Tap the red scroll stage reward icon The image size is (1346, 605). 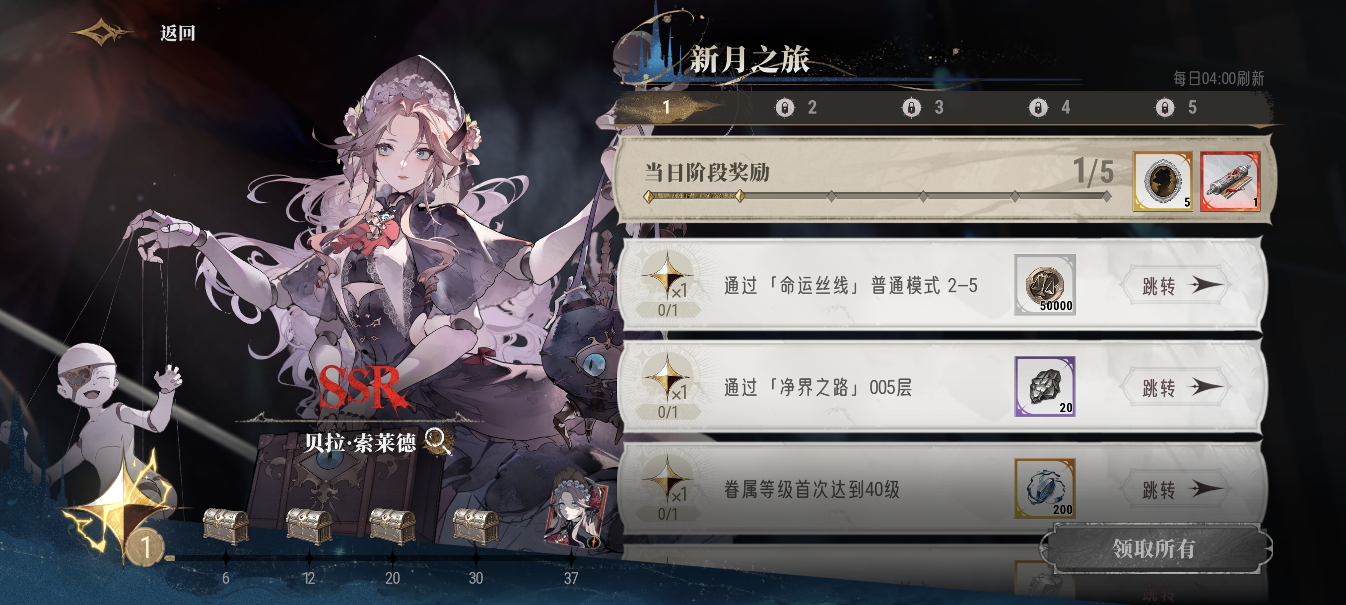1230,181
